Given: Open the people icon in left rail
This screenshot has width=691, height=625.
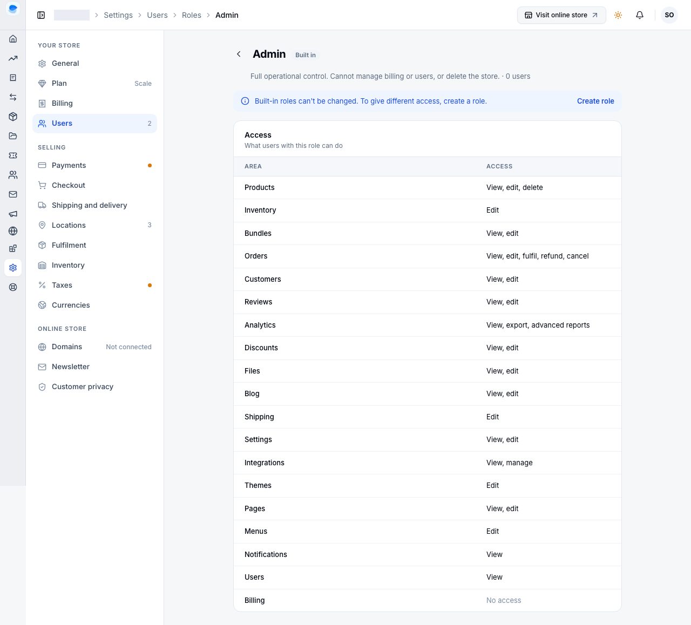Looking at the screenshot, I should (x=13, y=175).
